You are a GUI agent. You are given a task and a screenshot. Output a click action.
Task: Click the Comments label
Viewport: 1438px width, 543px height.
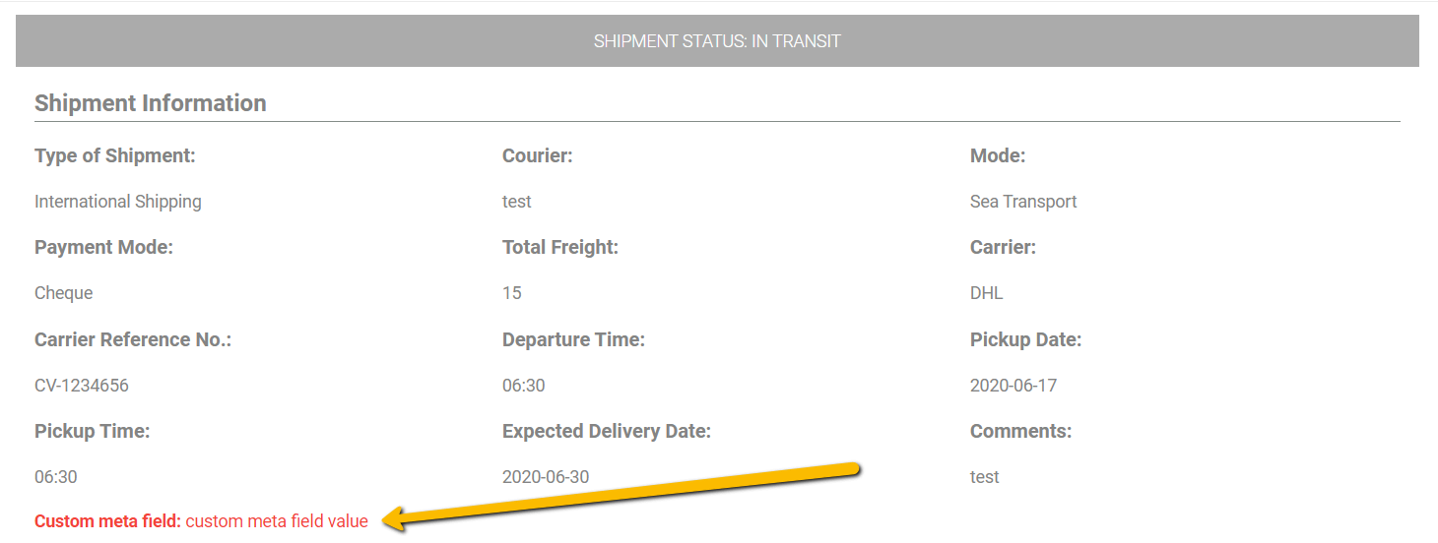coord(1020,431)
